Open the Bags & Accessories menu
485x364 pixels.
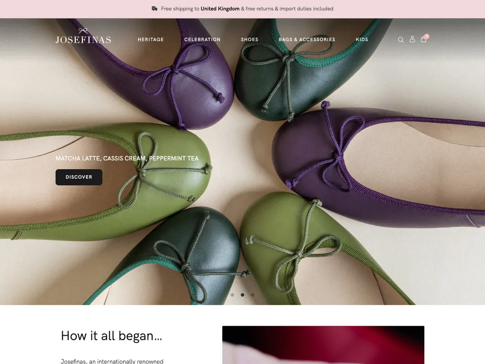(x=307, y=39)
